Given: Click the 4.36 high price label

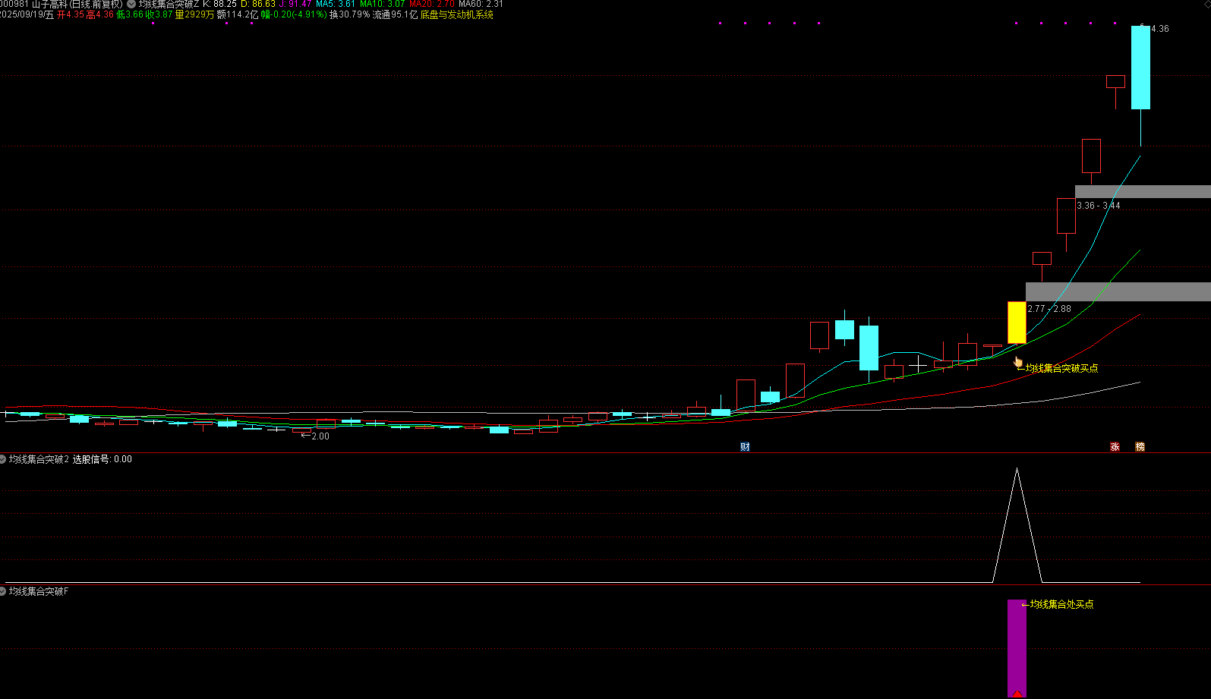Looking at the screenshot, I should coord(1159,29).
